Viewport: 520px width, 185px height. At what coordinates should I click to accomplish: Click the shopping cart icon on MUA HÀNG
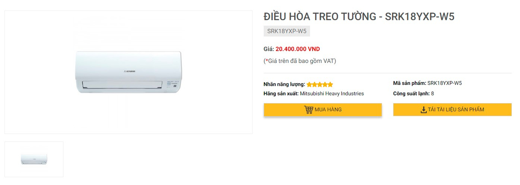[309, 110]
